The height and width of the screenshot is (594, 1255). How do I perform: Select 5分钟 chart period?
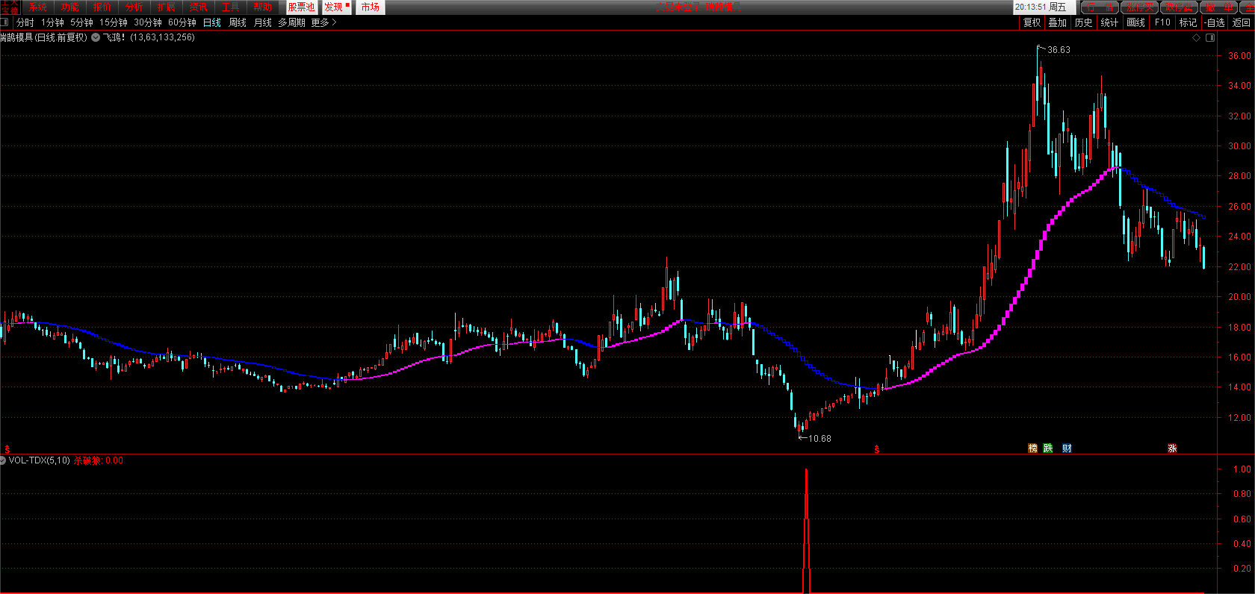click(x=82, y=22)
